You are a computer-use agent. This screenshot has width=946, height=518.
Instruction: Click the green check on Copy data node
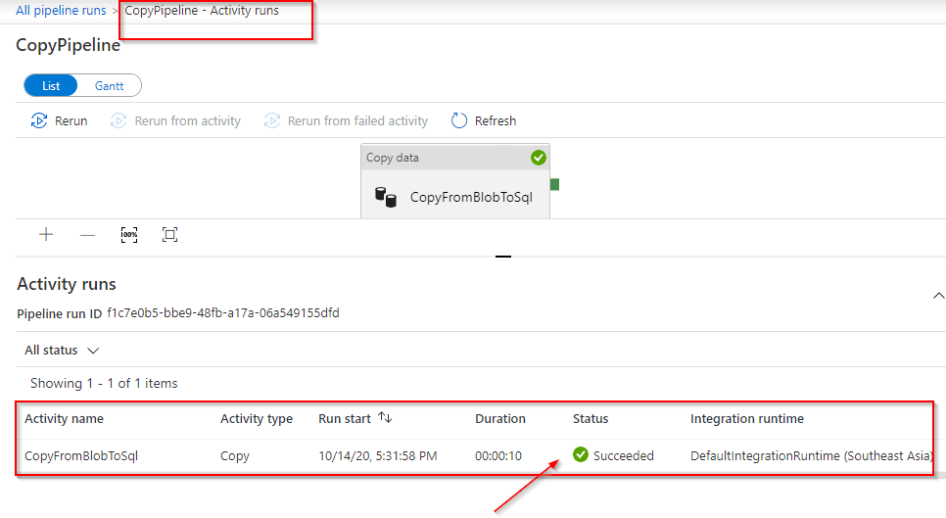[538, 158]
